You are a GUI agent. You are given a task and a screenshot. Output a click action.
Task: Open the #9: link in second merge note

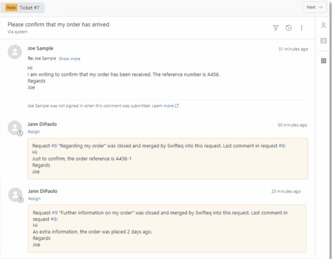pyautogui.click(x=54, y=219)
